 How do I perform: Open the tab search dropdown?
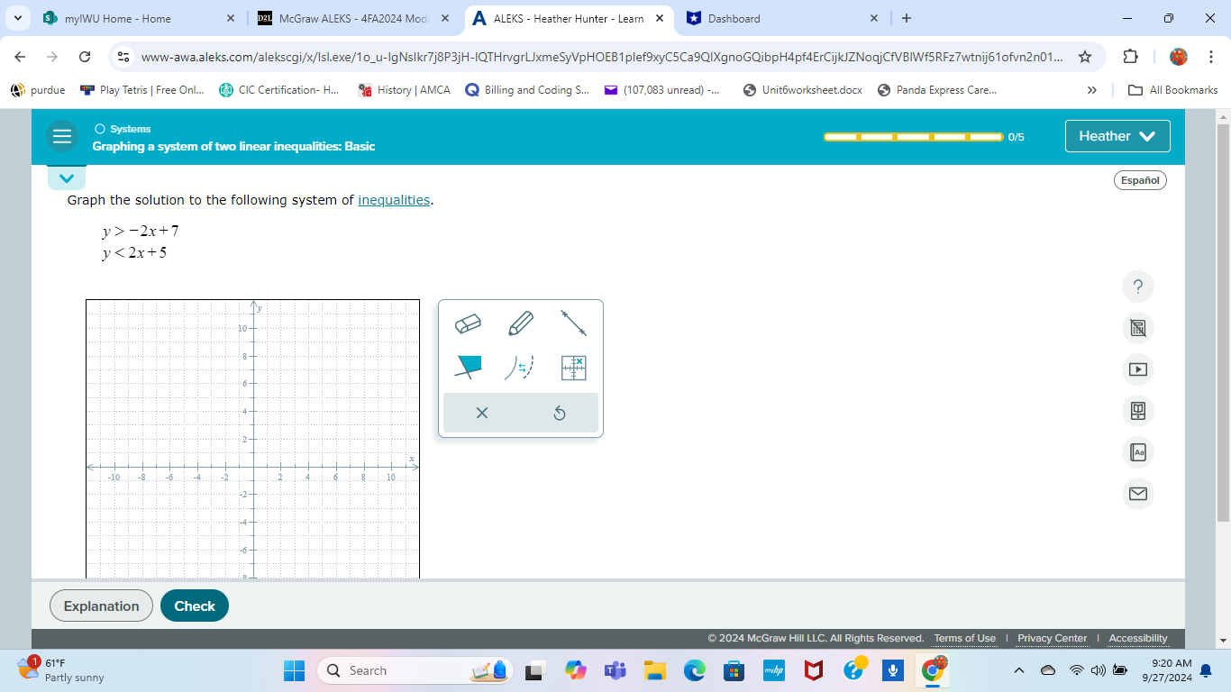point(18,18)
